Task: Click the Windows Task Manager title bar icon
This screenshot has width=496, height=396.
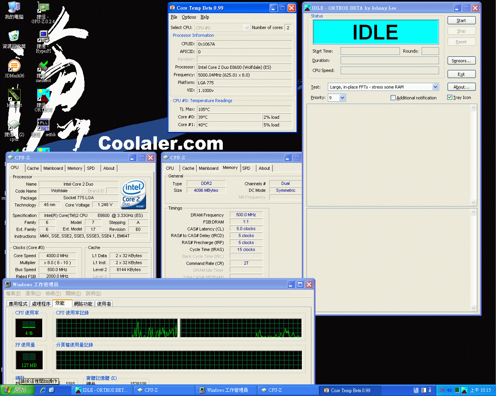Action: (x=8, y=284)
